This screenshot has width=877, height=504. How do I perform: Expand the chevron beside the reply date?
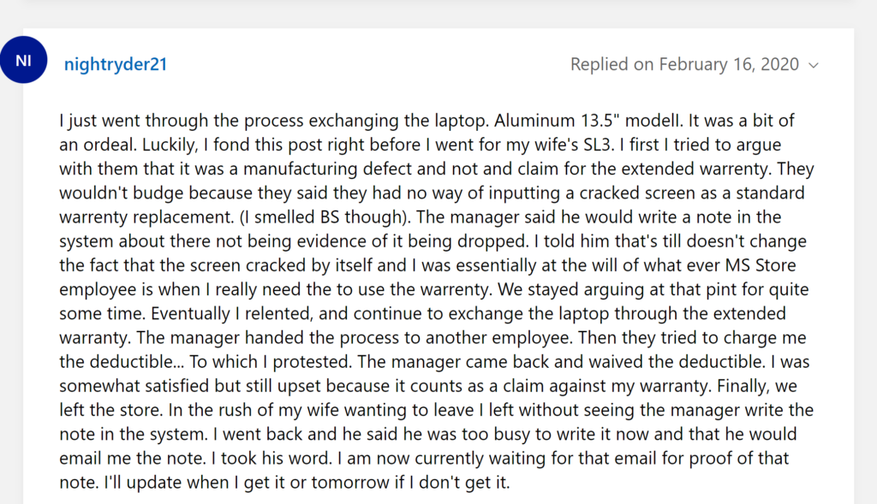[814, 65]
